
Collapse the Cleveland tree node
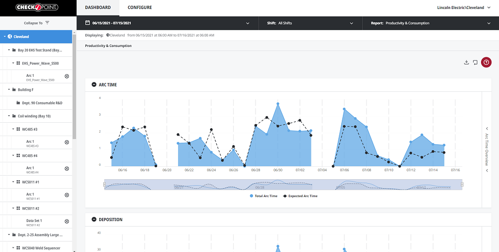click(5, 36)
